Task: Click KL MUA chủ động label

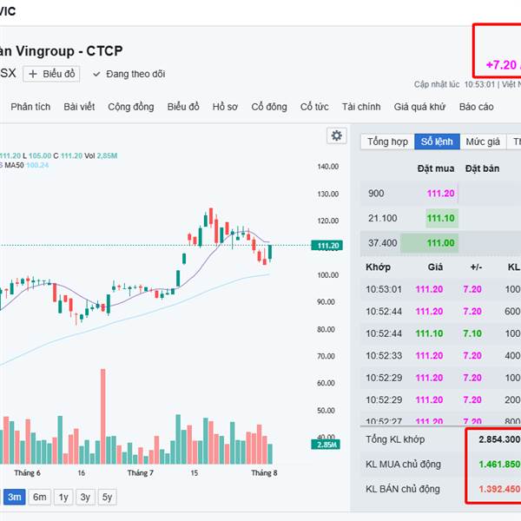Action: pyautogui.click(x=403, y=465)
